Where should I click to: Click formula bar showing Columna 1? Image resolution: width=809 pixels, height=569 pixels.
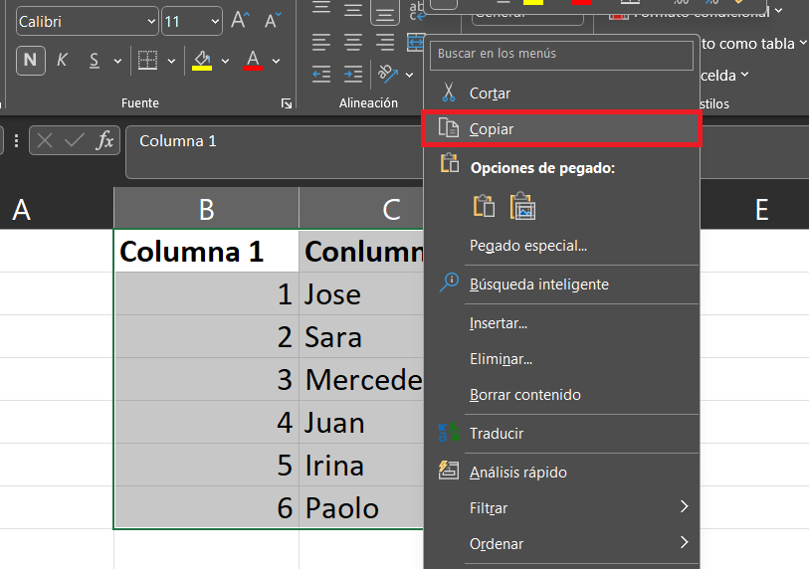[274, 152]
